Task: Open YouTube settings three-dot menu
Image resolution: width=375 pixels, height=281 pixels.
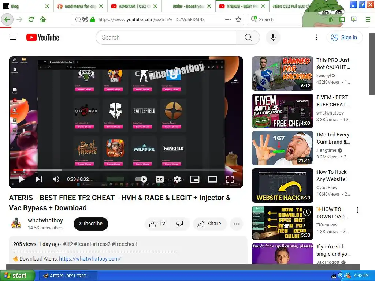Action: (316, 37)
